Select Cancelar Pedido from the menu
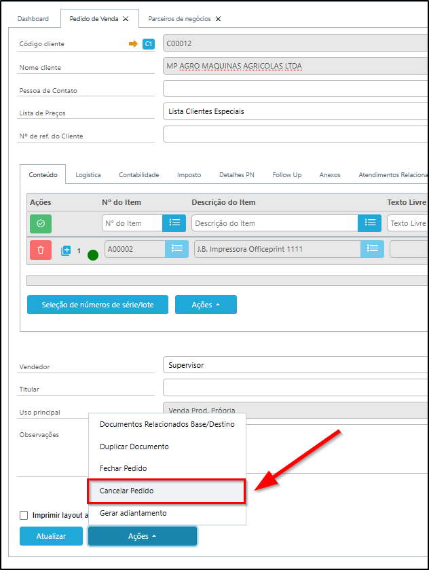Screen dimensions: 429x570 (x=167, y=490)
